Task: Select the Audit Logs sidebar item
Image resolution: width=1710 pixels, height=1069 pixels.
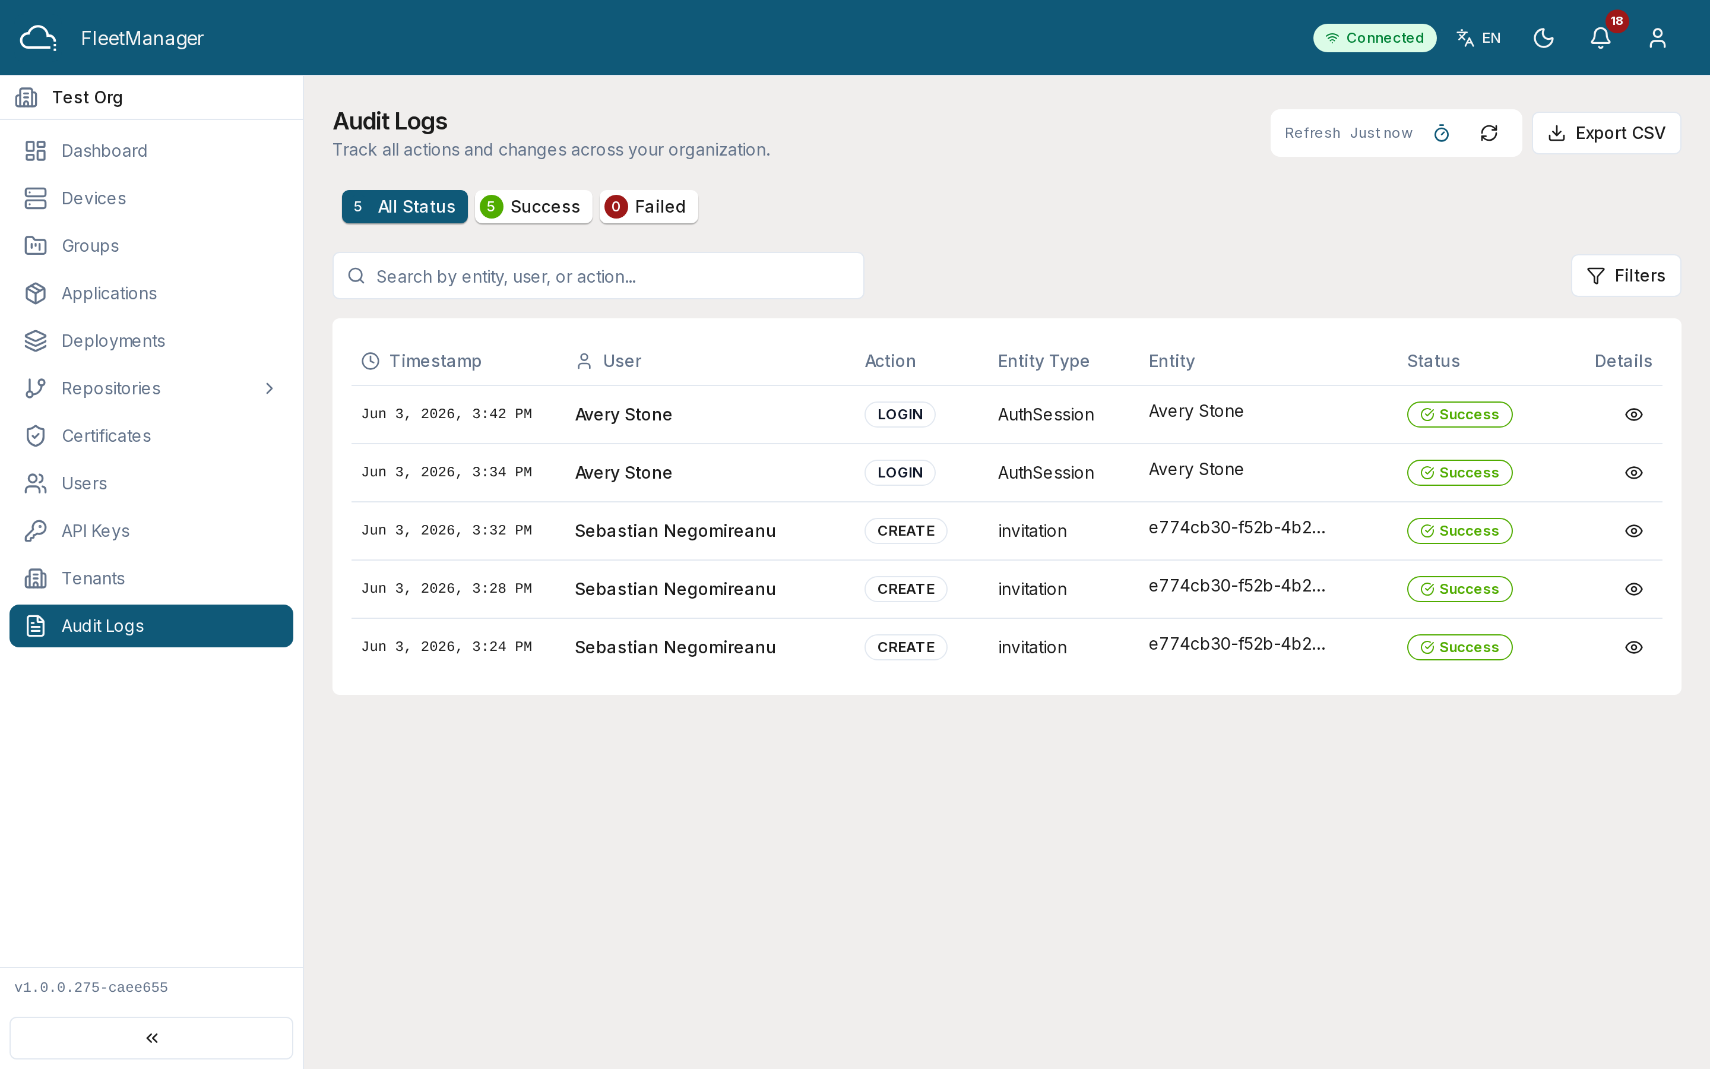Action: click(151, 626)
